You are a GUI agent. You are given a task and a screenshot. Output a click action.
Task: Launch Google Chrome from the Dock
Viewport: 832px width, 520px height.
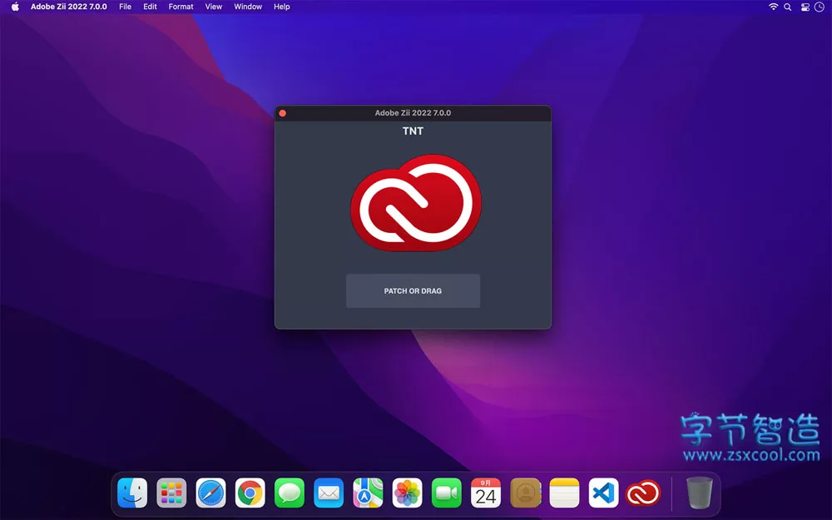(250, 493)
